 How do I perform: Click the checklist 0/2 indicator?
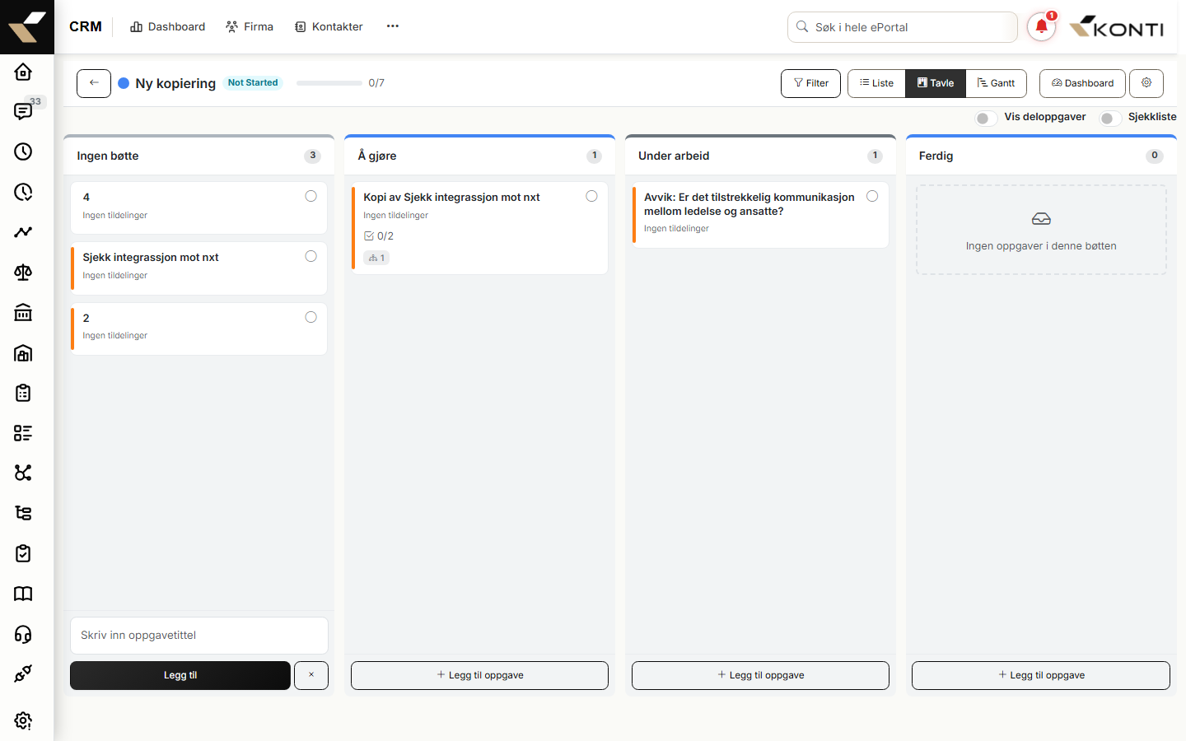(379, 236)
